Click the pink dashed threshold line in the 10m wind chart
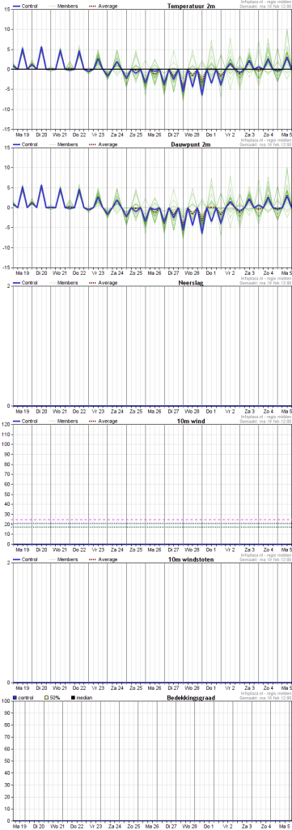Screen dimensions: 292x830 tap(152, 520)
